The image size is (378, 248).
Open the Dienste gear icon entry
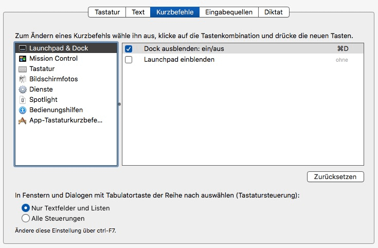(x=23, y=90)
